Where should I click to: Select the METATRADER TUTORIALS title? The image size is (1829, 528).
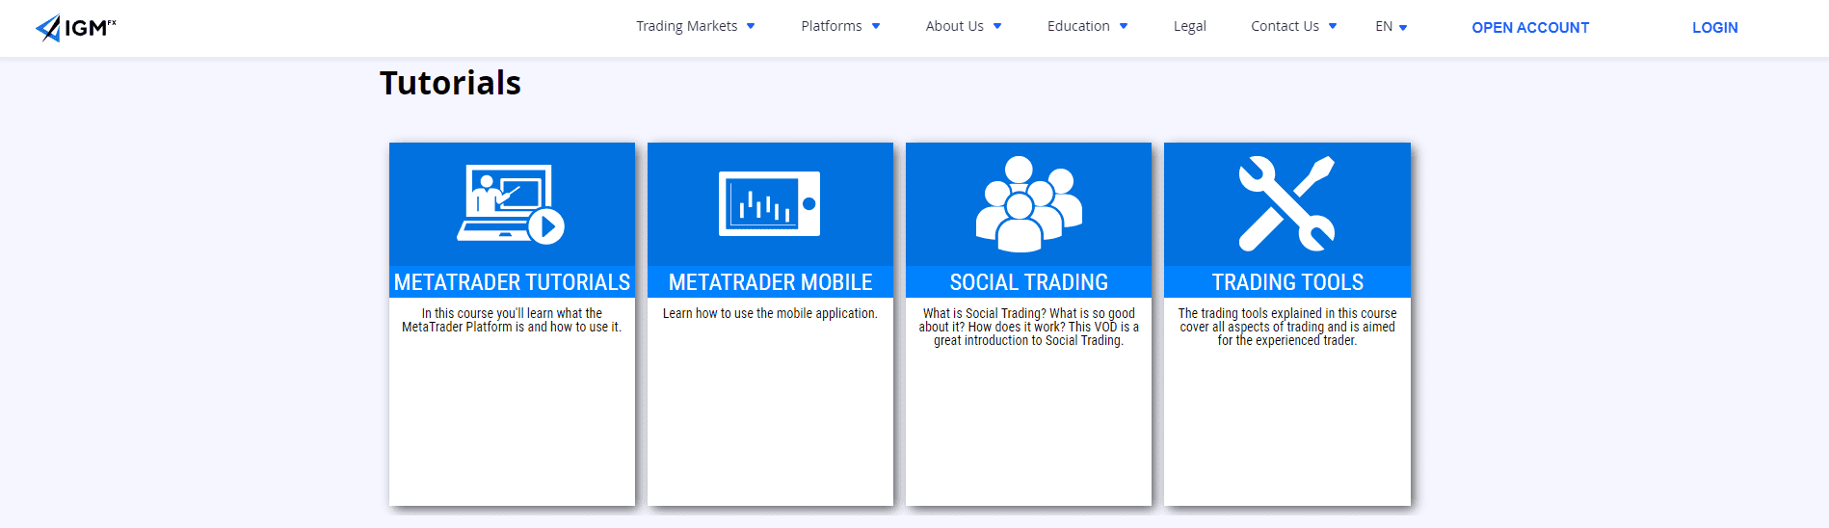(512, 282)
